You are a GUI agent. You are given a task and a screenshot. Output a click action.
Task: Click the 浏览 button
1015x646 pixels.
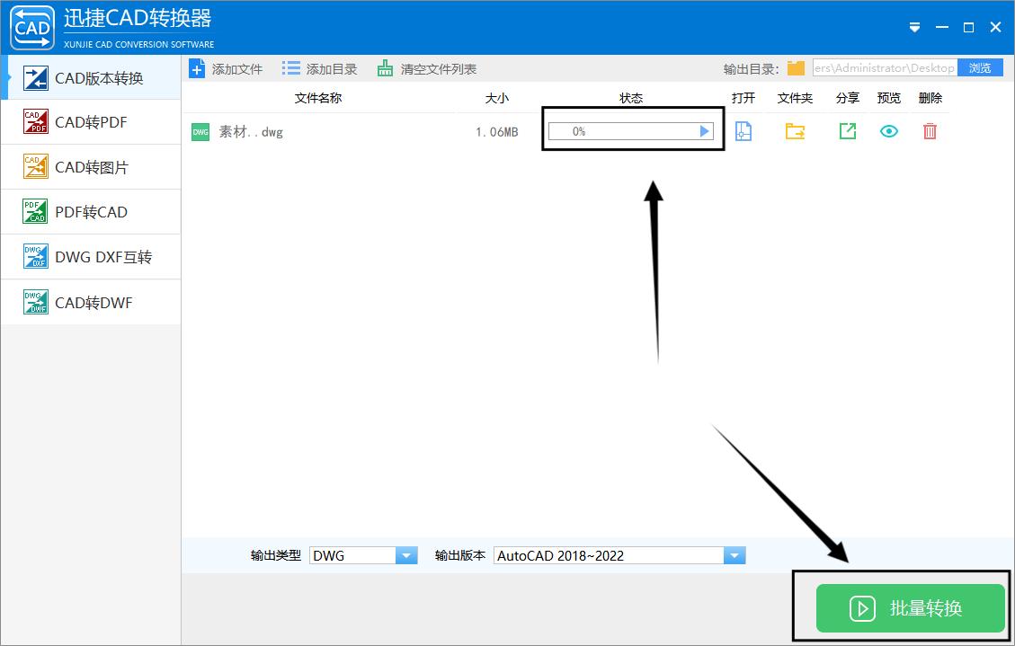(980, 68)
